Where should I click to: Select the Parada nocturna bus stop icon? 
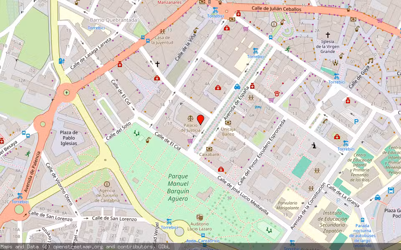click(x=363, y=220)
